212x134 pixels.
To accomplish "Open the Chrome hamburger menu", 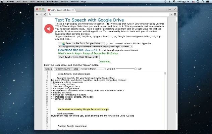I will tap(175, 14).
